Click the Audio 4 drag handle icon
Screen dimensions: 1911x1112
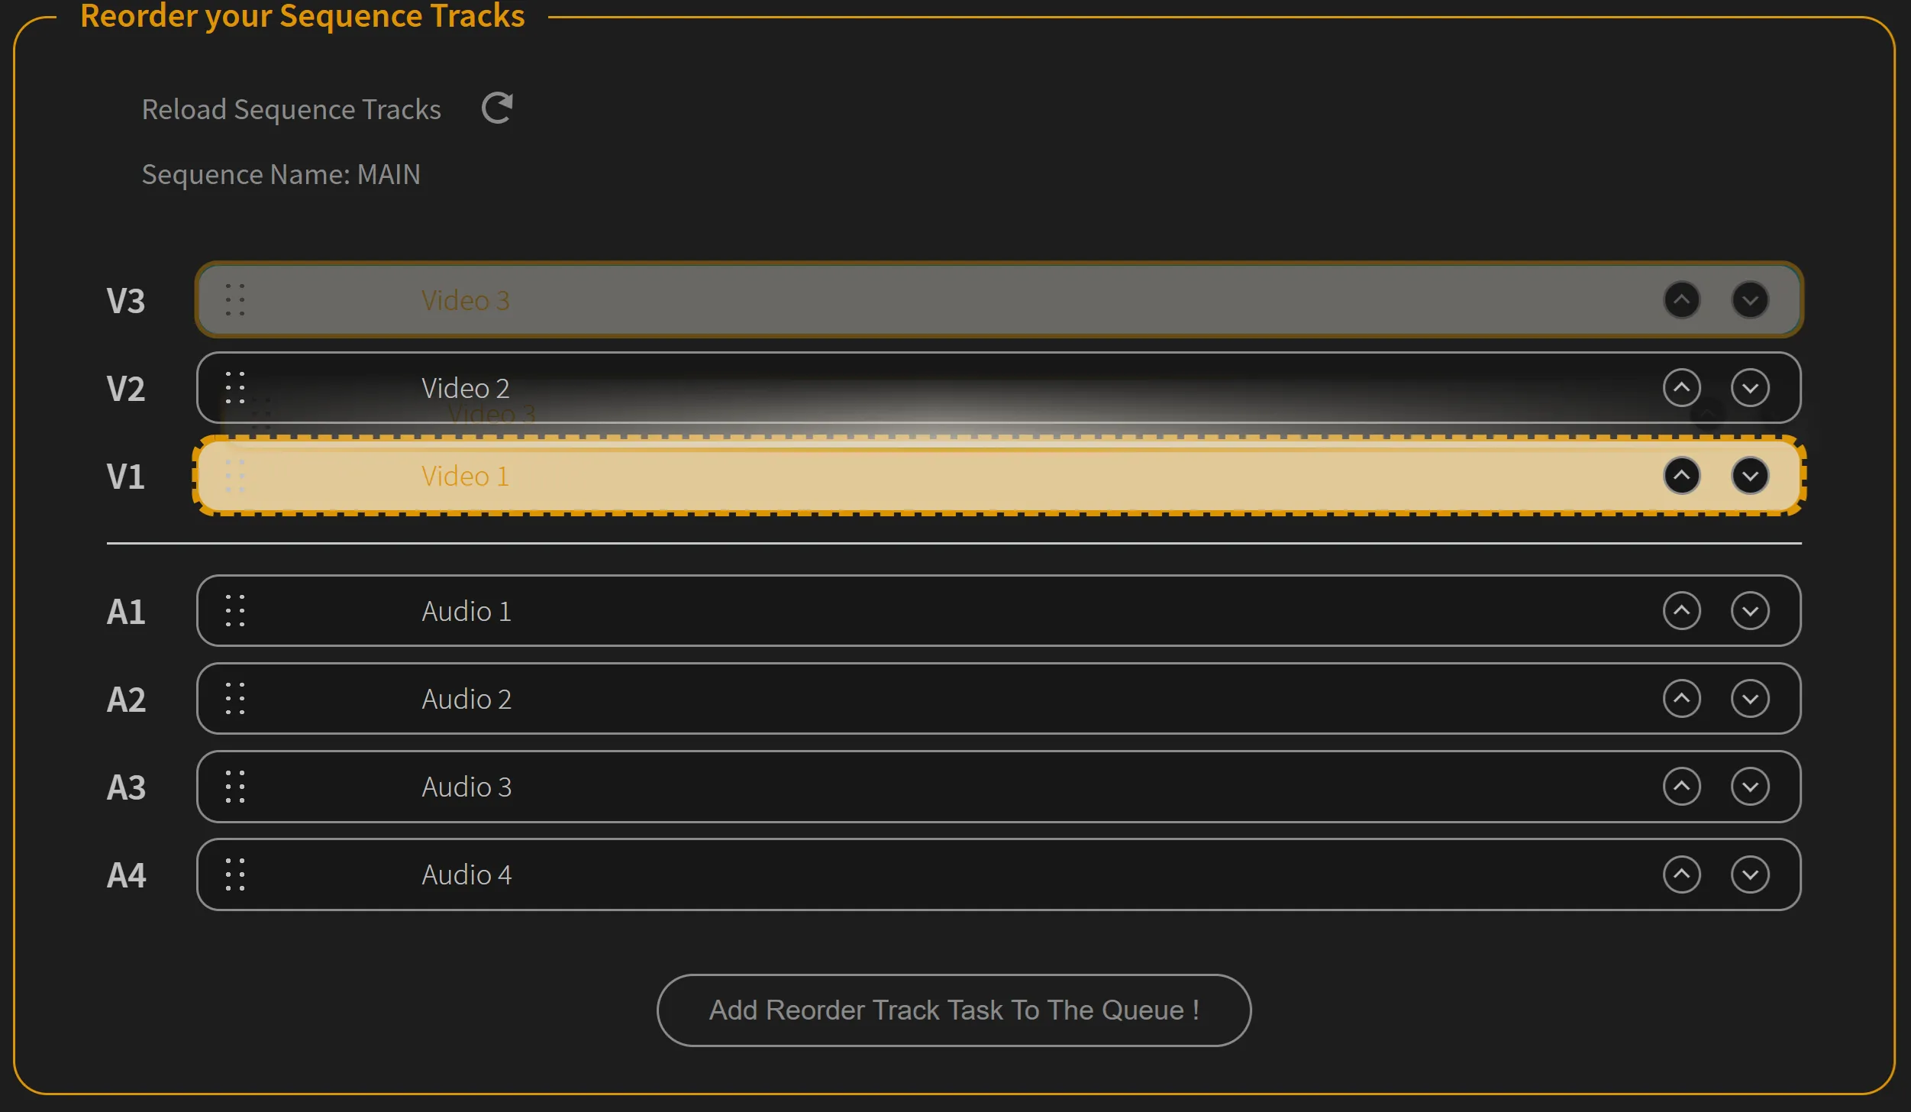tap(234, 874)
